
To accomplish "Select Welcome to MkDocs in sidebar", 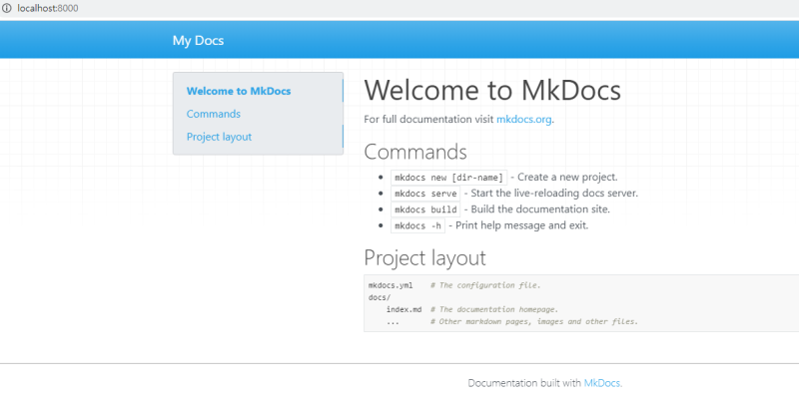I will pyautogui.click(x=239, y=91).
